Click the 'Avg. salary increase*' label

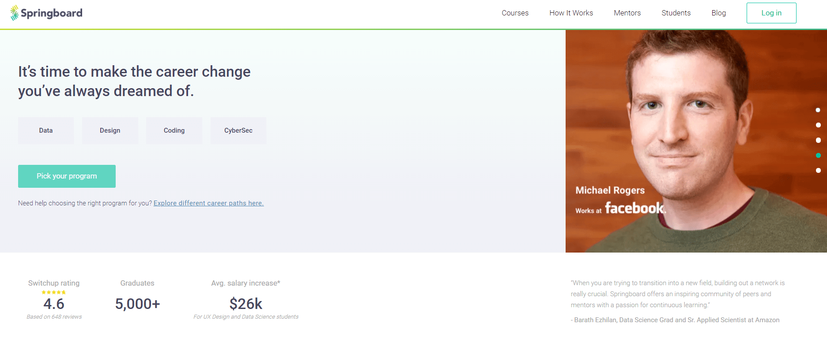point(246,283)
